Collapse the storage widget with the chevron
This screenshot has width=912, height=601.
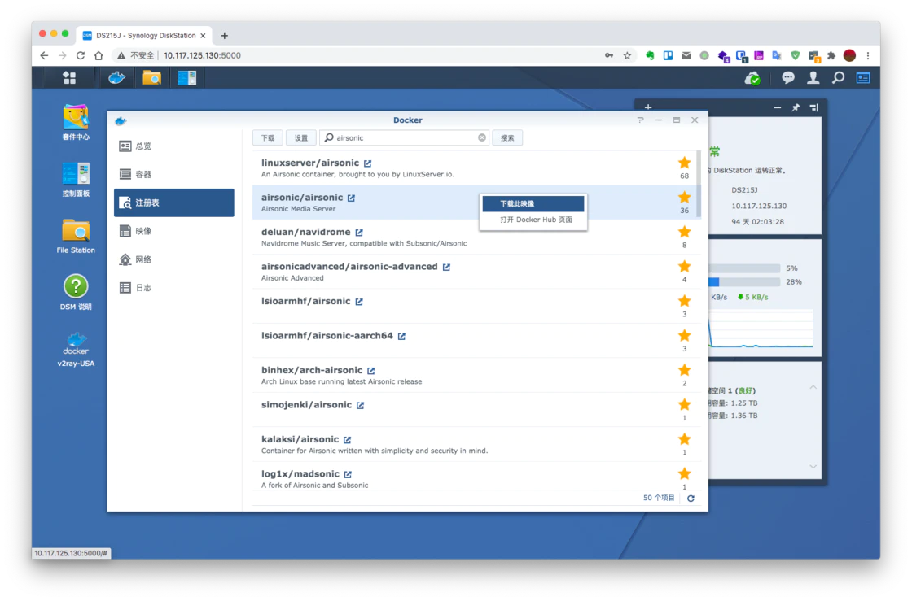[813, 387]
